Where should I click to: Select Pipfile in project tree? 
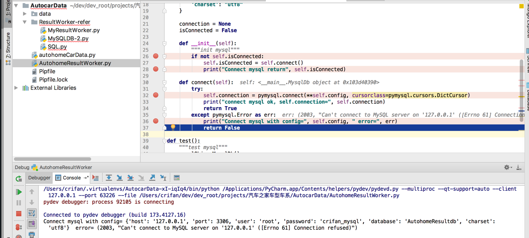point(47,72)
